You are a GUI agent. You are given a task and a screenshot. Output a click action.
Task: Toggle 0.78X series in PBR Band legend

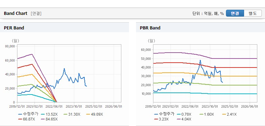(184, 115)
